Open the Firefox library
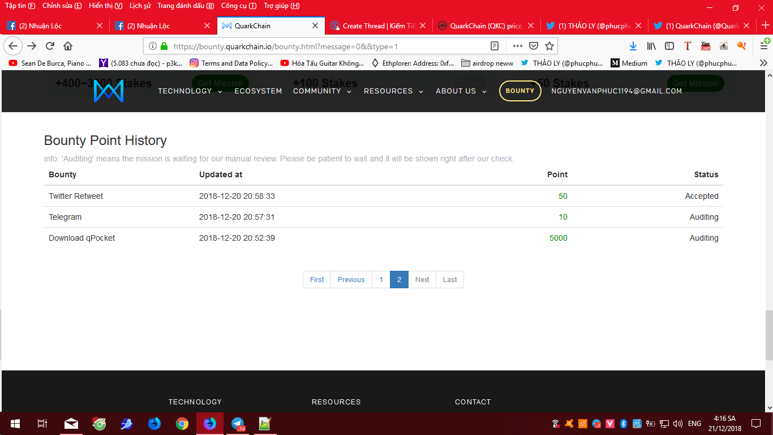 click(651, 46)
